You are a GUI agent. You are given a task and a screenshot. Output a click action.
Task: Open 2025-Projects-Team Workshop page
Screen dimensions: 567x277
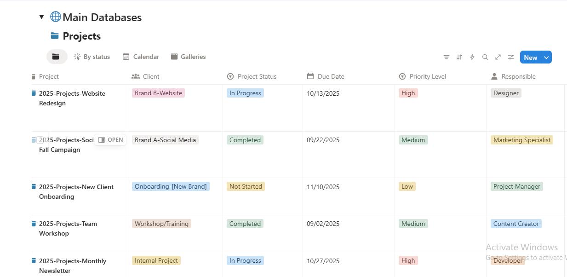(68, 228)
